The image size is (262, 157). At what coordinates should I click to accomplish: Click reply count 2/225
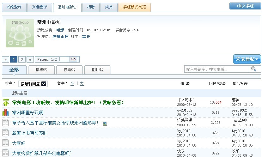coord(216,123)
